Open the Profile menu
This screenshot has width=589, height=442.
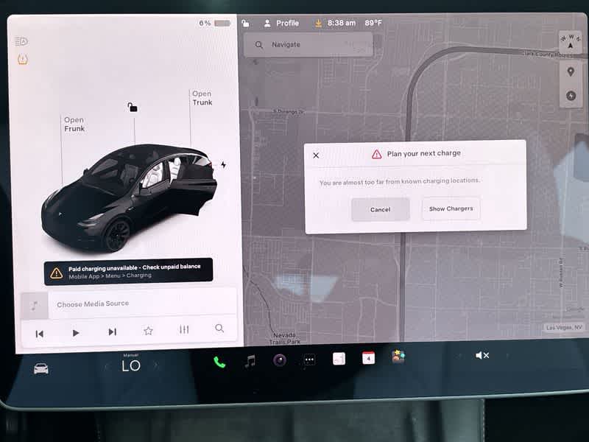click(x=281, y=24)
